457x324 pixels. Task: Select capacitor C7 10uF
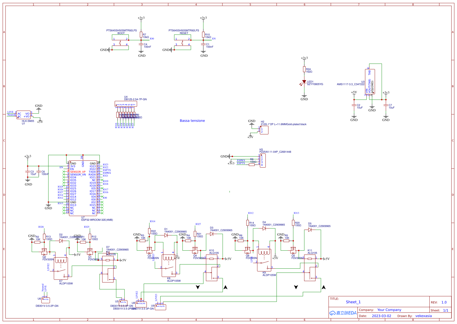[386, 105]
